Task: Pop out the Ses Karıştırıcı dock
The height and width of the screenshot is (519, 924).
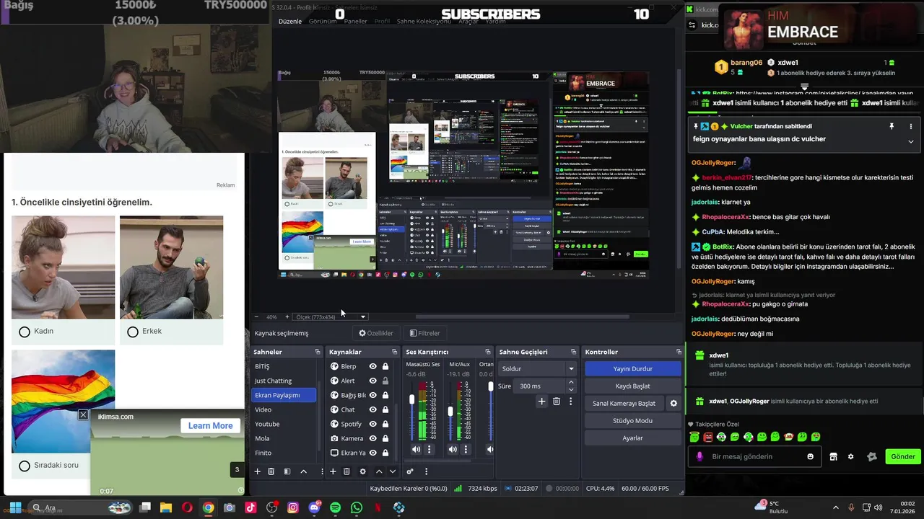Action: (488, 352)
